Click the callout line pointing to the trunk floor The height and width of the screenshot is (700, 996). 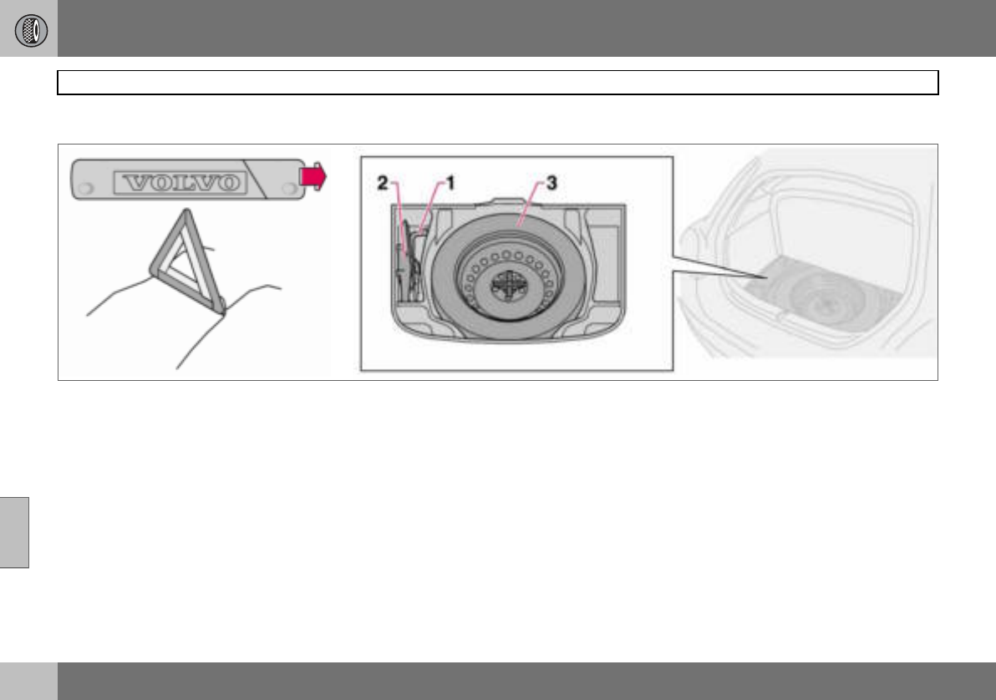pyautogui.click(x=719, y=267)
